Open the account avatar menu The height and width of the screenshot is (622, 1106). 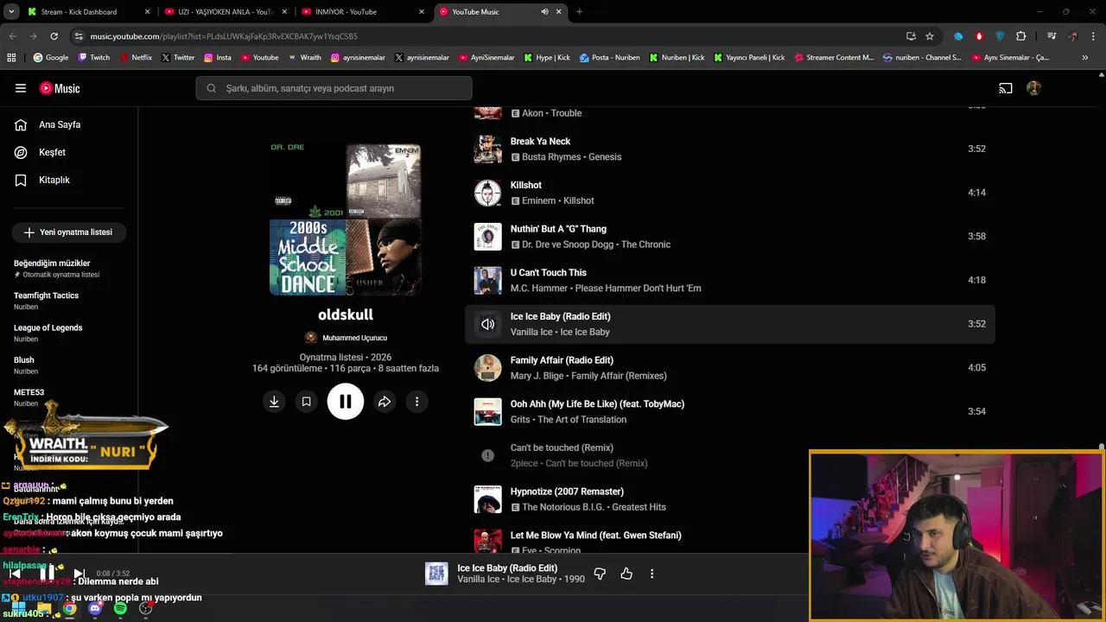tap(1033, 88)
